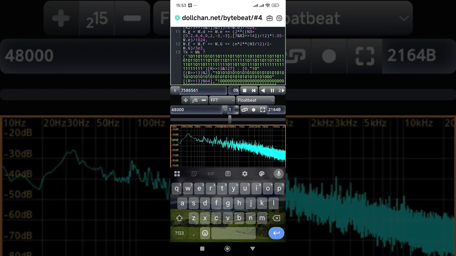The image size is (456, 256).
Task: Reset the 2^15 scale indicator button
Action: coord(195,100)
